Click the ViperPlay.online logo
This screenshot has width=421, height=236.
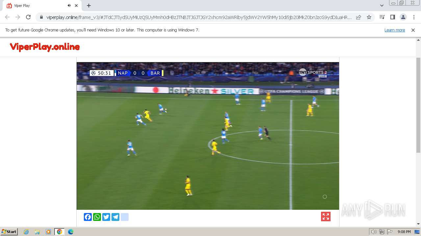pyautogui.click(x=45, y=47)
